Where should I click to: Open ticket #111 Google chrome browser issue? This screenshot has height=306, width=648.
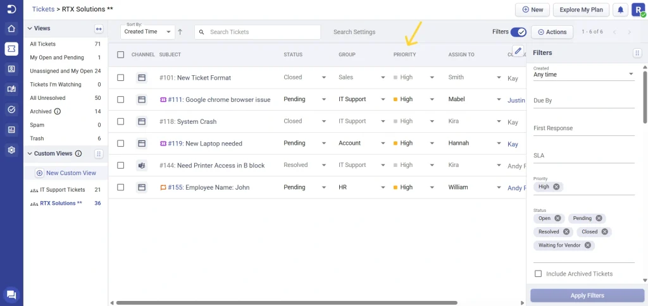[219, 99]
